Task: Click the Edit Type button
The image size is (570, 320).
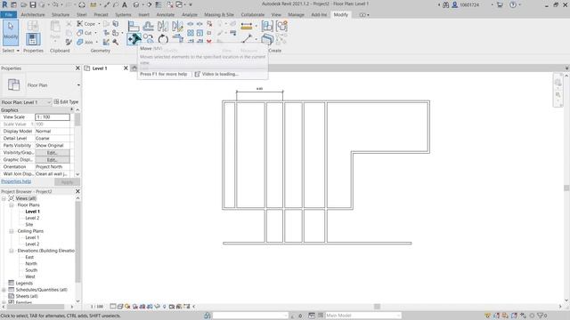Action: (x=66, y=102)
